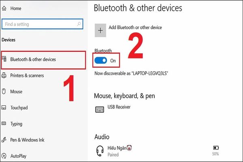243x162 pixels.
Task: Turn off the Bluetooth toggle switch
Action: coord(101,60)
